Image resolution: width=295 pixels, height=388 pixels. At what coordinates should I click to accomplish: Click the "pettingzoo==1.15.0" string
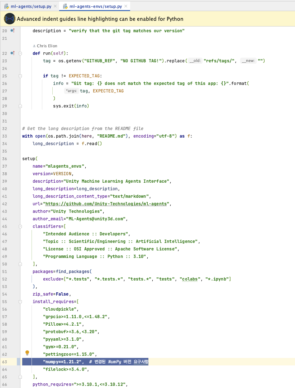(68, 354)
